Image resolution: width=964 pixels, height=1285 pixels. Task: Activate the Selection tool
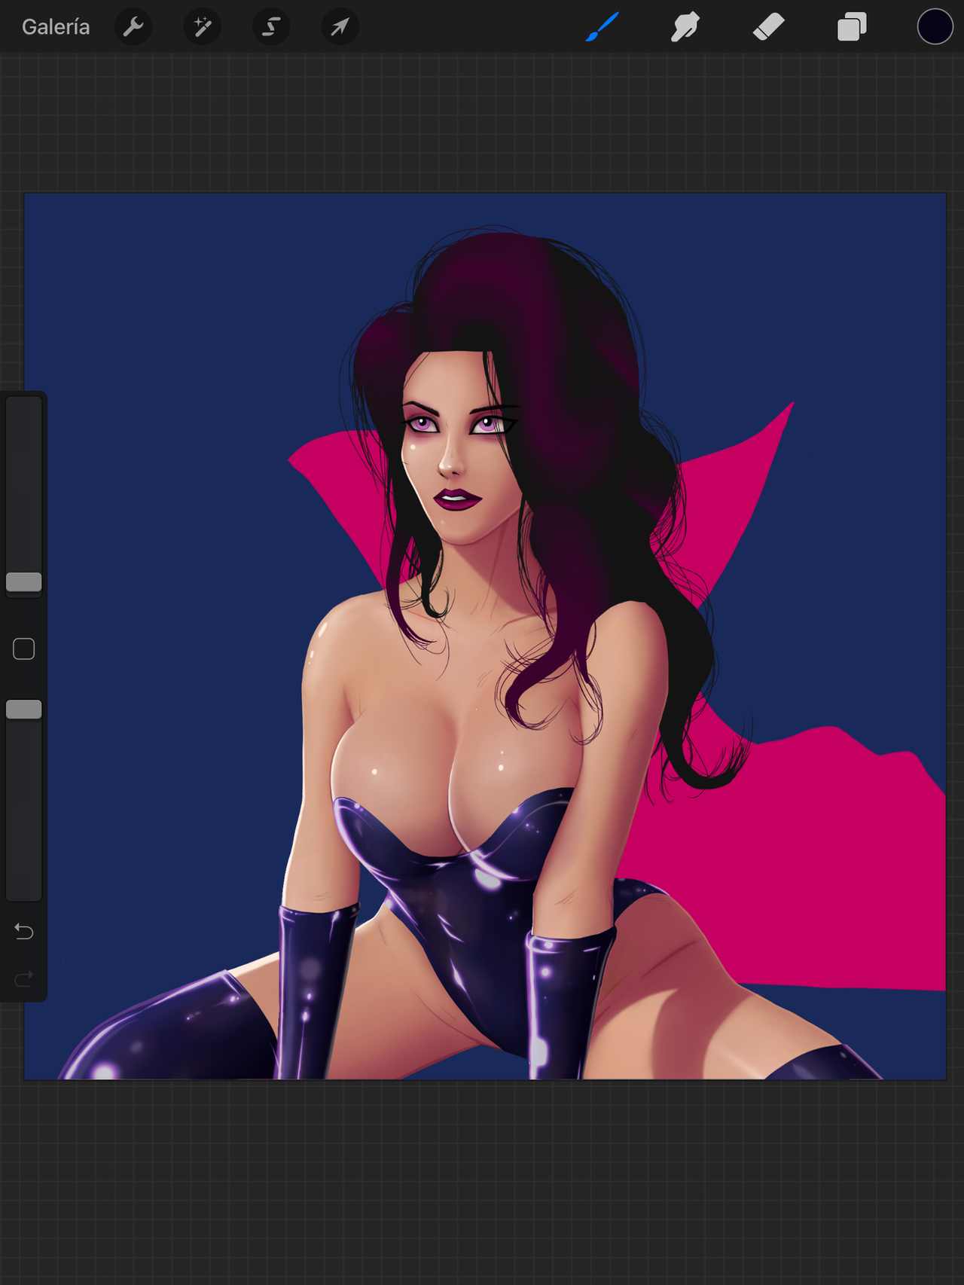pos(271,27)
